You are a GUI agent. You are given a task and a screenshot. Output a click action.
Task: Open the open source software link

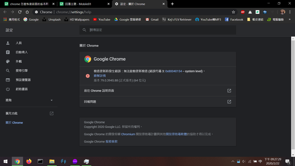(176, 134)
